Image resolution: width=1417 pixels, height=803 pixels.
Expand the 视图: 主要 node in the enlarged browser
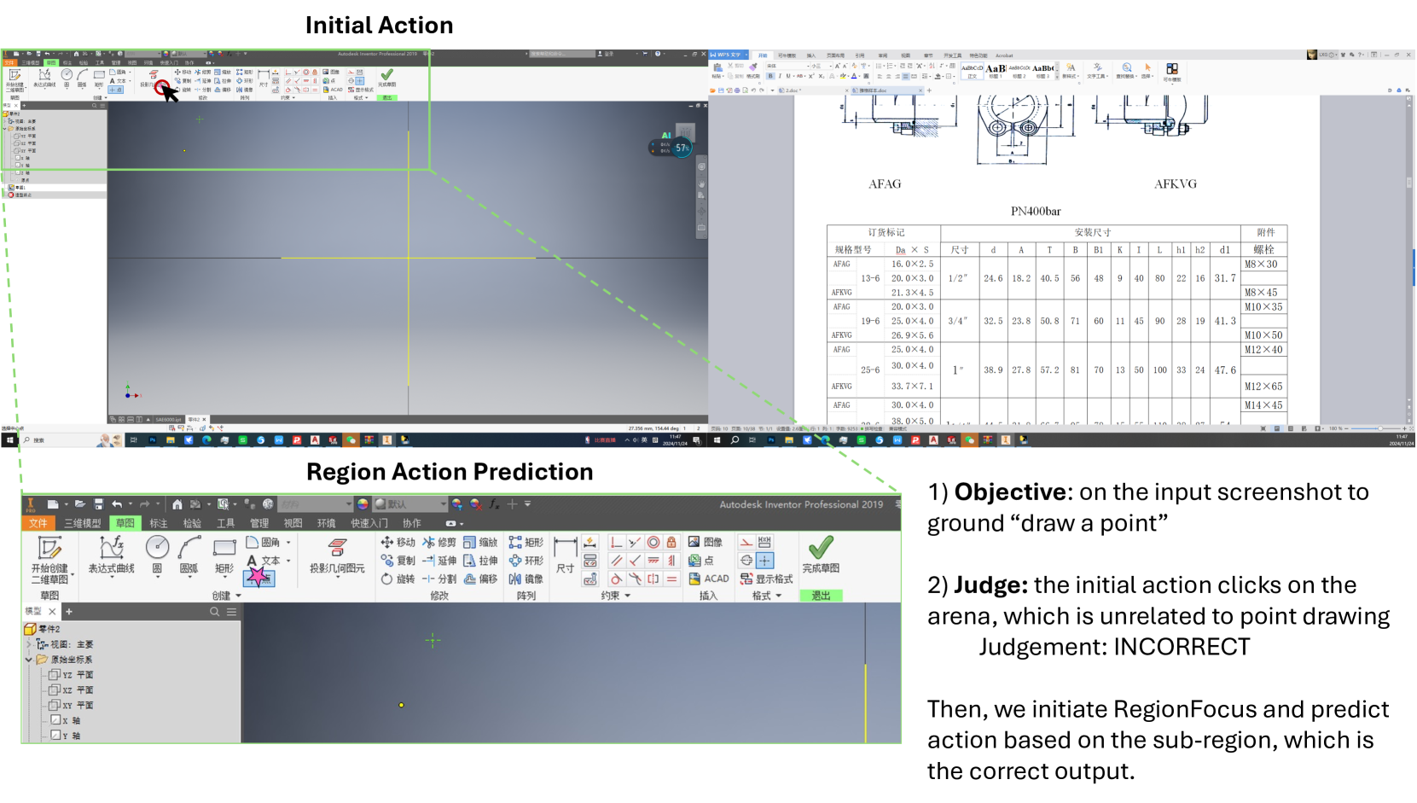pyautogui.click(x=29, y=644)
